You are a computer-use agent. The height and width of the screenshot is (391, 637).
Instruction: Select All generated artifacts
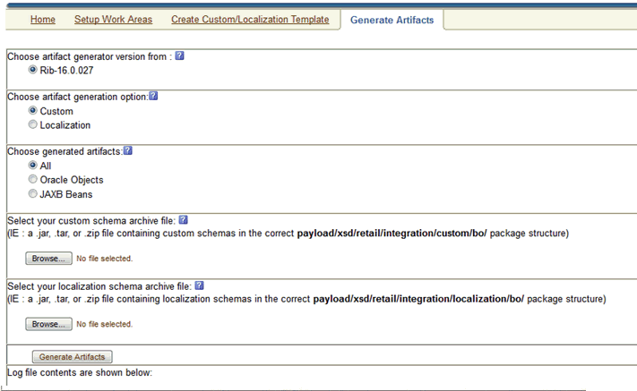[33, 166]
